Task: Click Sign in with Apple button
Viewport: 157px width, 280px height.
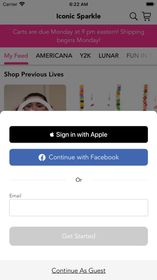Action: (x=79, y=134)
